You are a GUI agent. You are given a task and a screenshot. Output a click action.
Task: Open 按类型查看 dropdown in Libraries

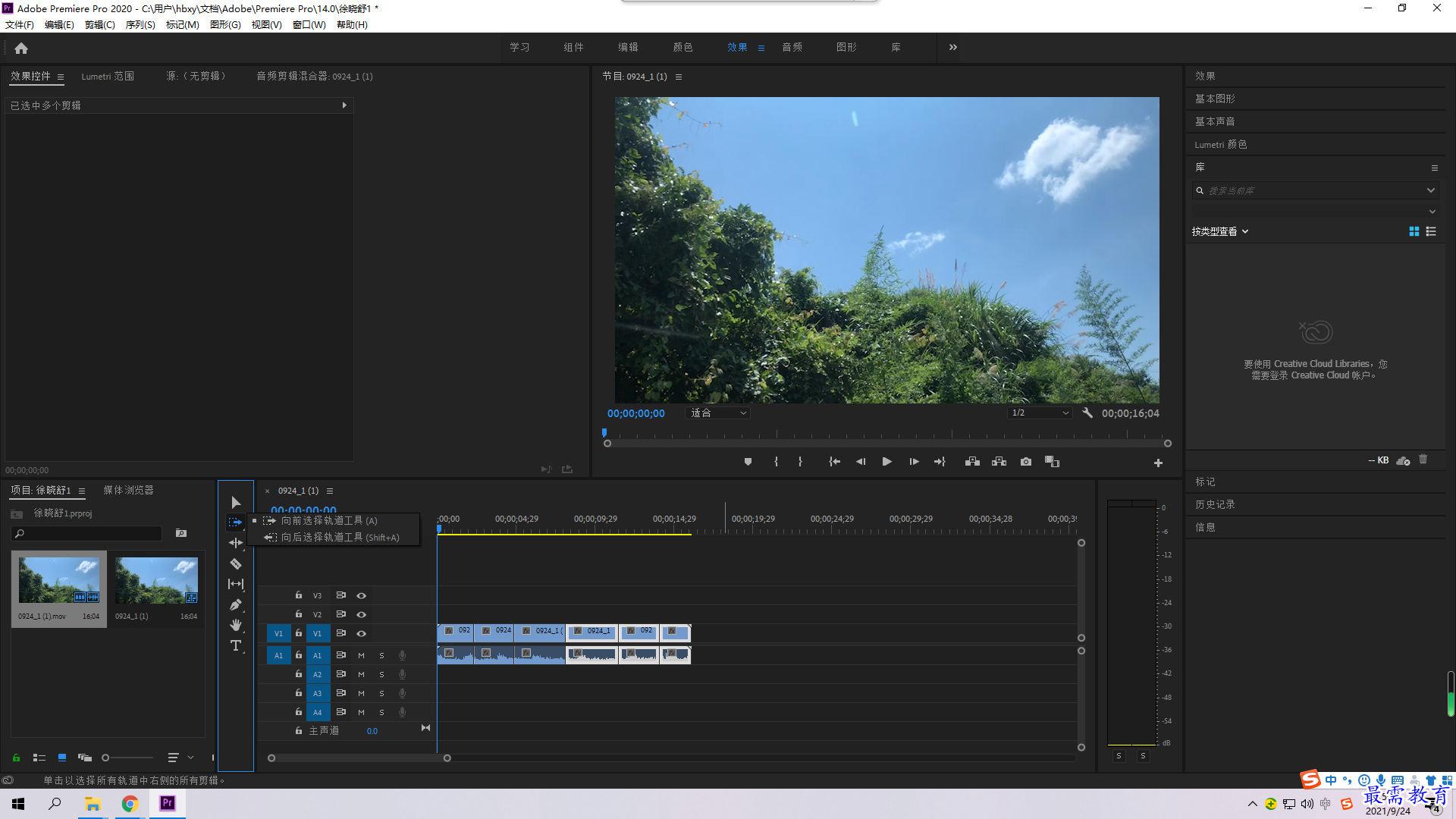[x=1219, y=231]
